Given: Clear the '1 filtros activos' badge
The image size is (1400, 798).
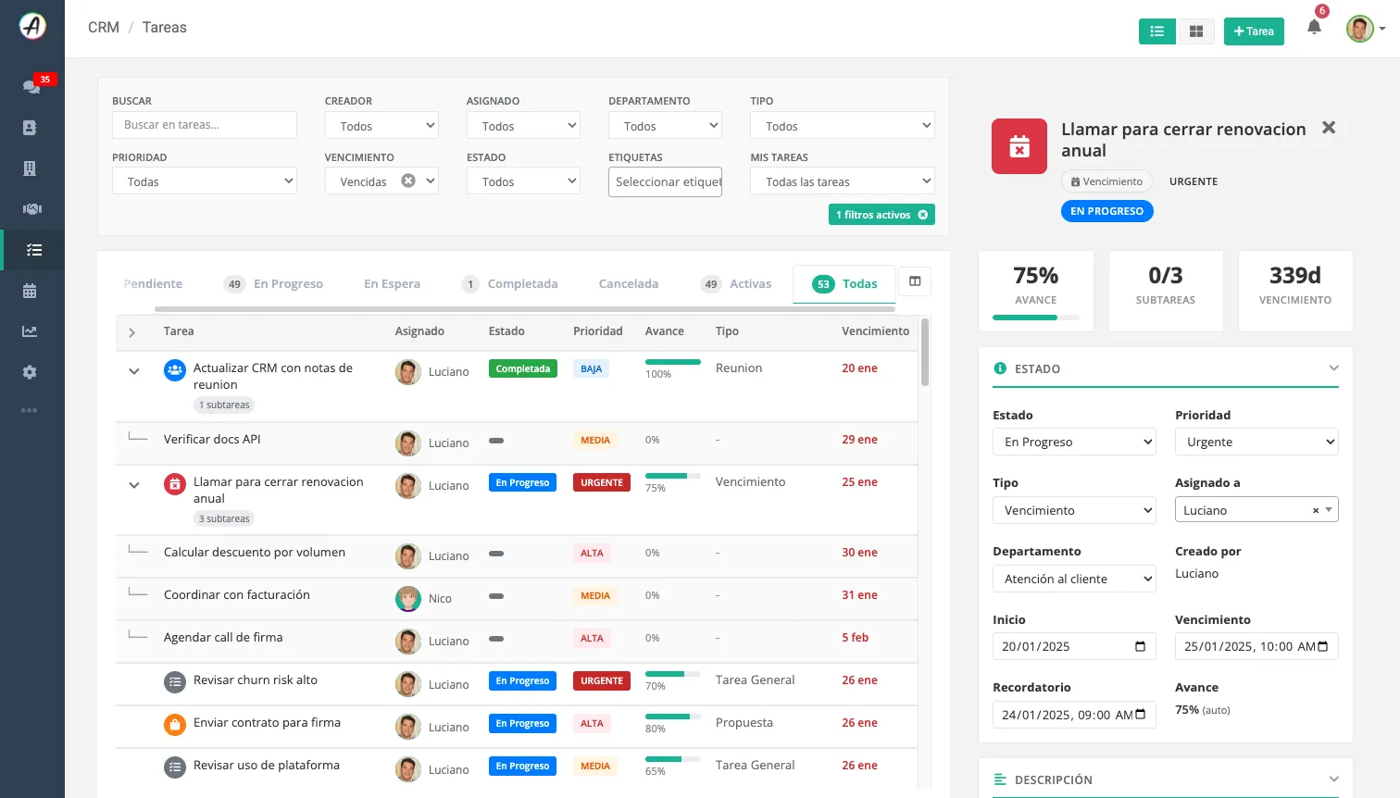Looking at the screenshot, I should (x=923, y=215).
